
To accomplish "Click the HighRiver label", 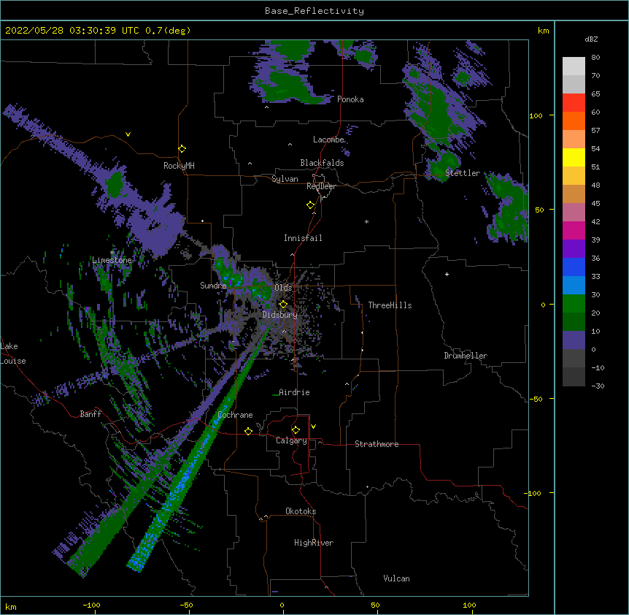I will click(x=314, y=543).
